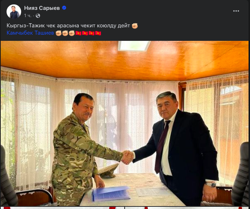Click the 1 ч. post timestamp

[28, 16]
